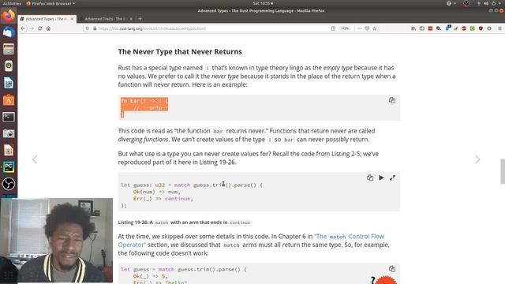The image size is (505, 284).
Task: Expand the Listing 19-26 code editor
Action: point(392,177)
